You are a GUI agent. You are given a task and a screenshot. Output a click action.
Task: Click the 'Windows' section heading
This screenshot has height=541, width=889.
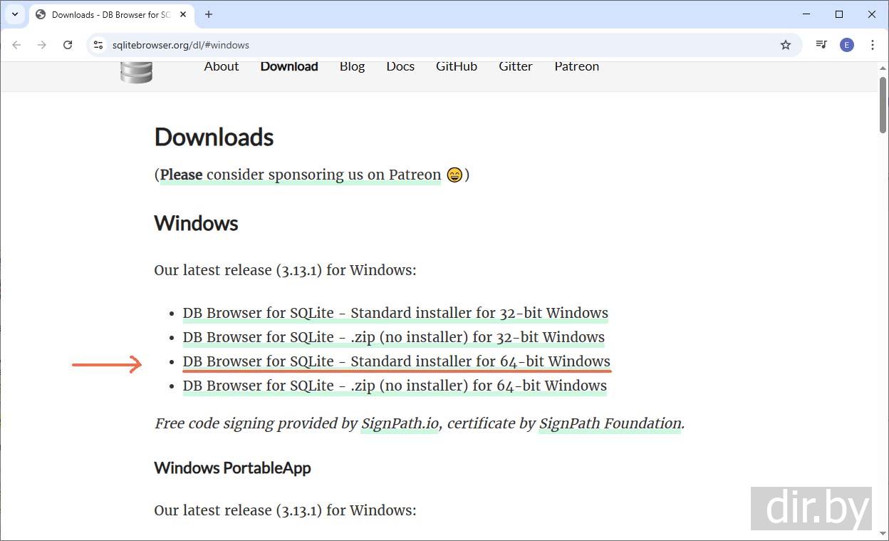point(196,223)
